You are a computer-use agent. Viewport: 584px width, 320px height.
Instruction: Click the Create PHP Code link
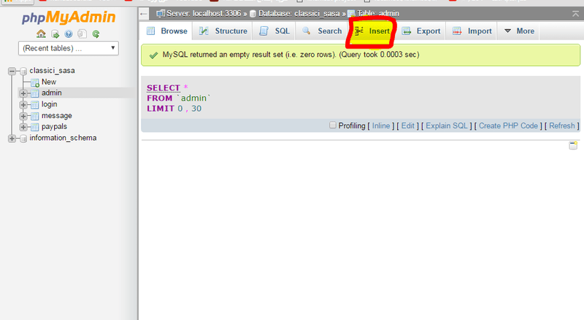[x=508, y=126]
